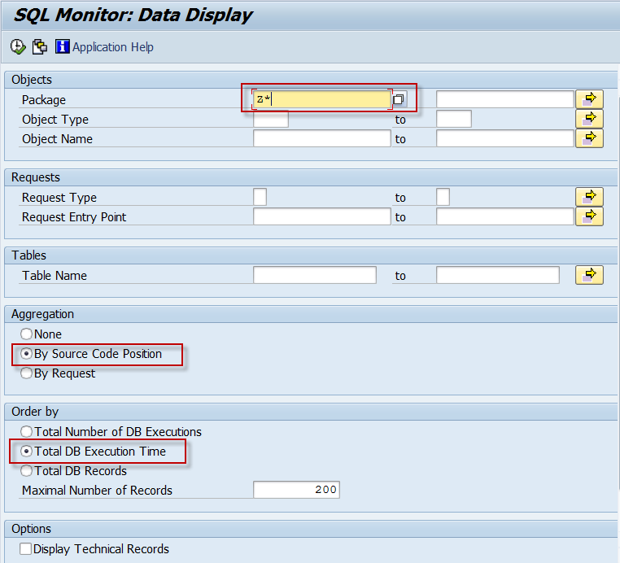This screenshot has width=620, height=563.
Task: Click the Object Type field label
Action: [55, 120]
